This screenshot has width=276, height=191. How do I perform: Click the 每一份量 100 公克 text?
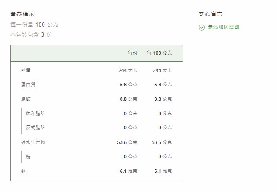click(34, 25)
